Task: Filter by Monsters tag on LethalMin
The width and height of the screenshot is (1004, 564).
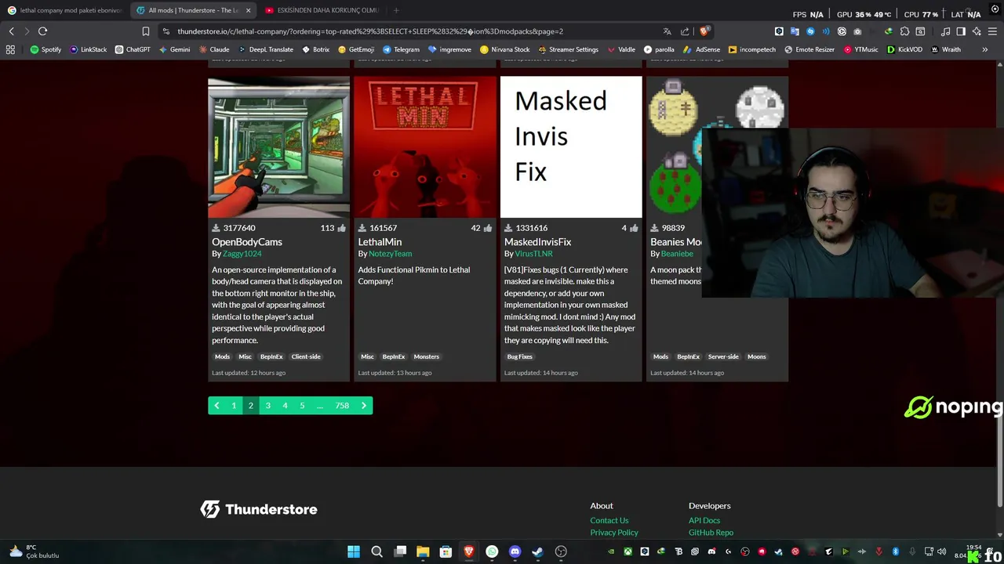Action: (427, 356)
